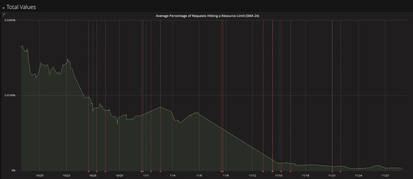Click the Total Values row title
The width and height of the screenshot is (413, 179).
tap(21, 7)
